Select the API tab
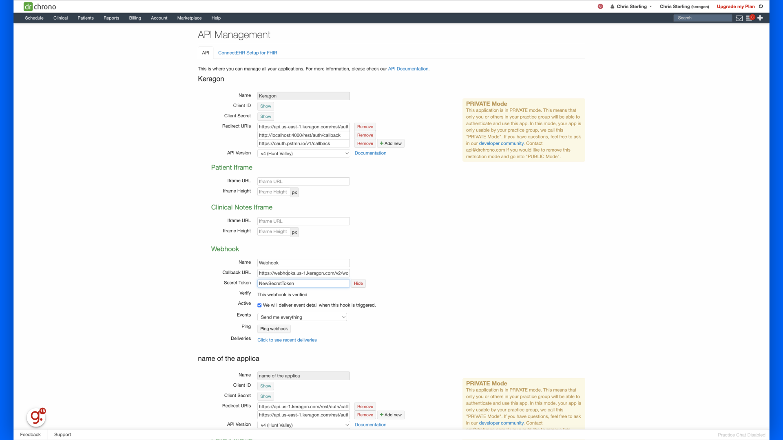The image size is (783, 440). coord(206,53)
